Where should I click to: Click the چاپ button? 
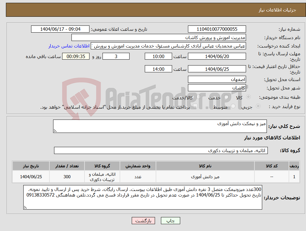tap(170, 220)
